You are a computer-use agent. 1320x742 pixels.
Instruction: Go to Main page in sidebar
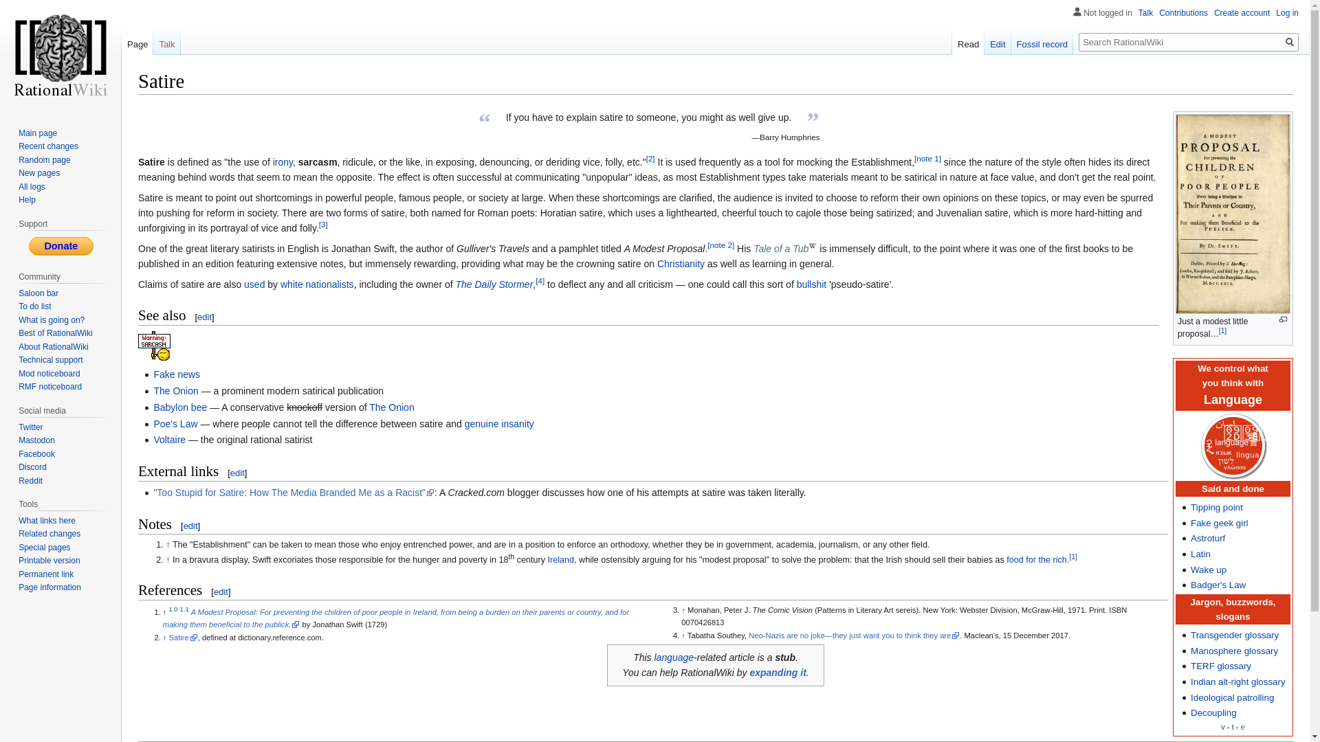38,133
